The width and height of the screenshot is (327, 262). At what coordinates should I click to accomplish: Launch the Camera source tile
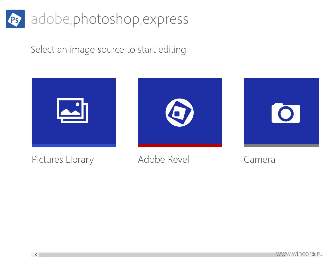point(282,113)
